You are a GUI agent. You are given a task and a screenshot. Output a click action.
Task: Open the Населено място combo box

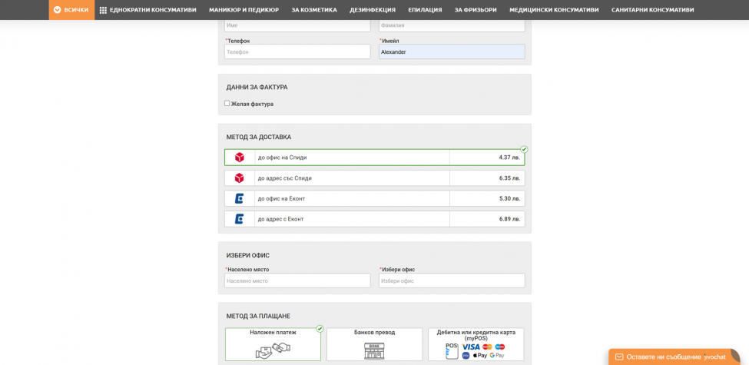click(x=297, y=281)
